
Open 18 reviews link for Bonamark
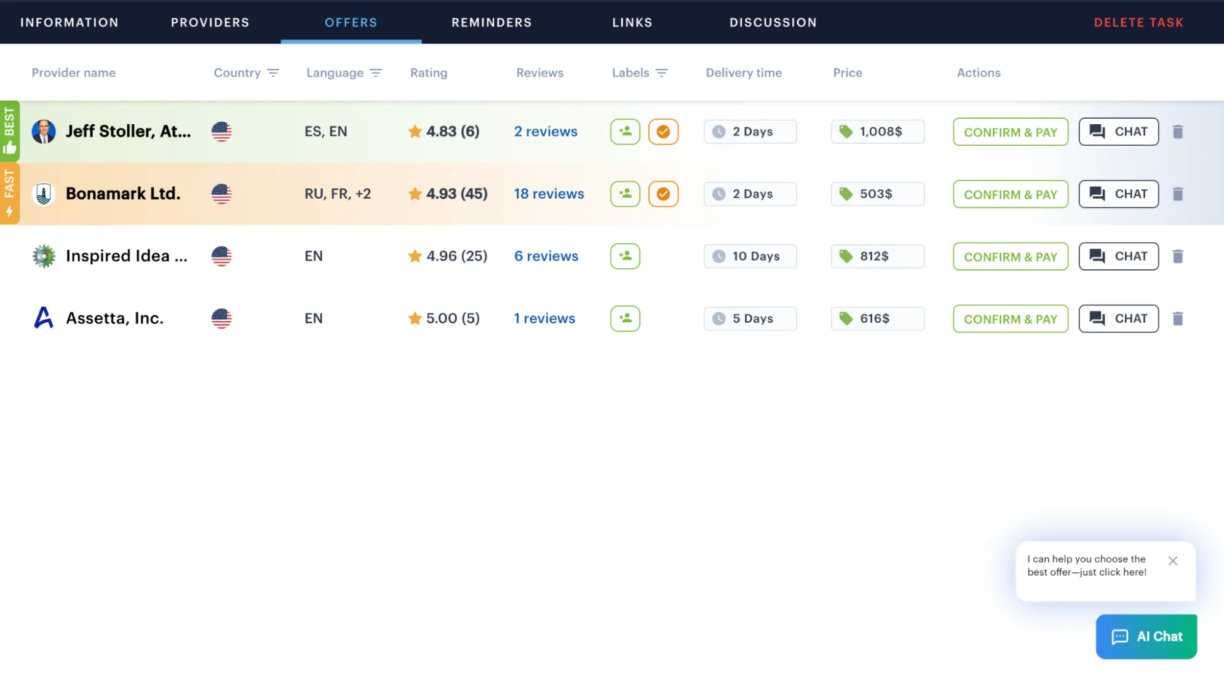tap(549, 194)
